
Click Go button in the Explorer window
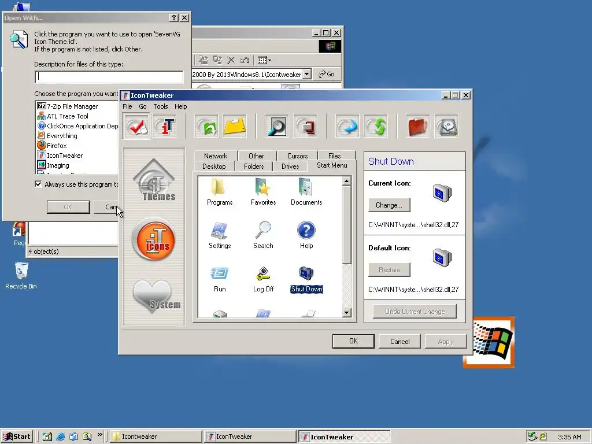point(327,74)
